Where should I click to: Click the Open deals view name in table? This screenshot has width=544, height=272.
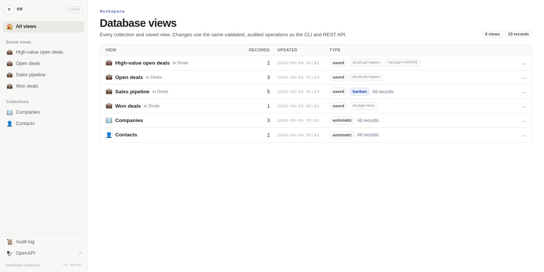click(x=129, y=77)
